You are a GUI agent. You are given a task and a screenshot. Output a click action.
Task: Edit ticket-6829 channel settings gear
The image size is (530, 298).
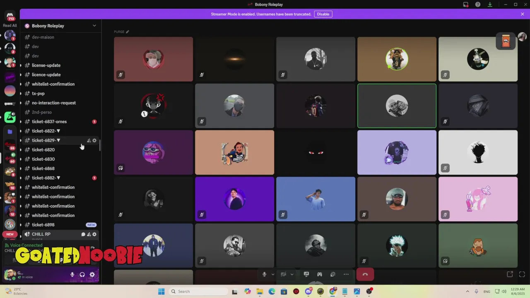[94, 140]
